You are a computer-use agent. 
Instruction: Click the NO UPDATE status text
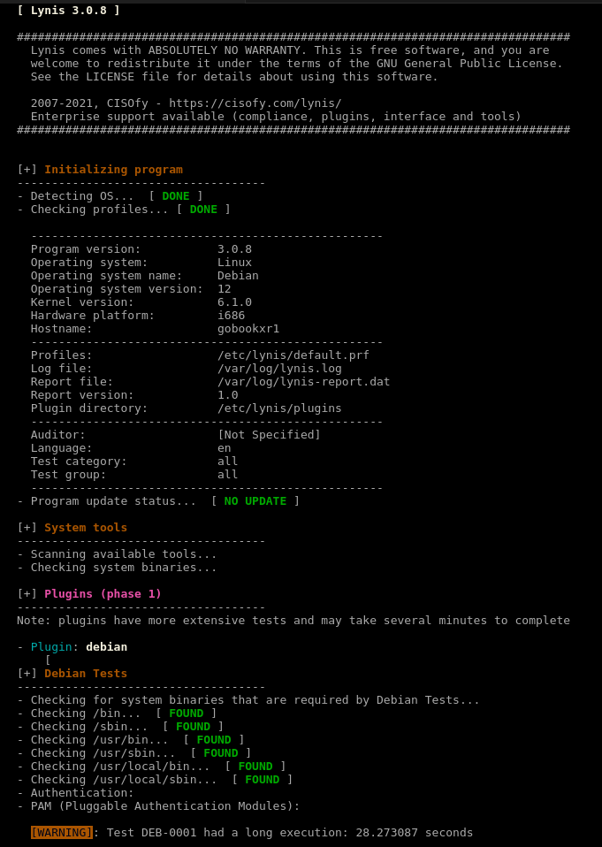[x=255, y=501]
